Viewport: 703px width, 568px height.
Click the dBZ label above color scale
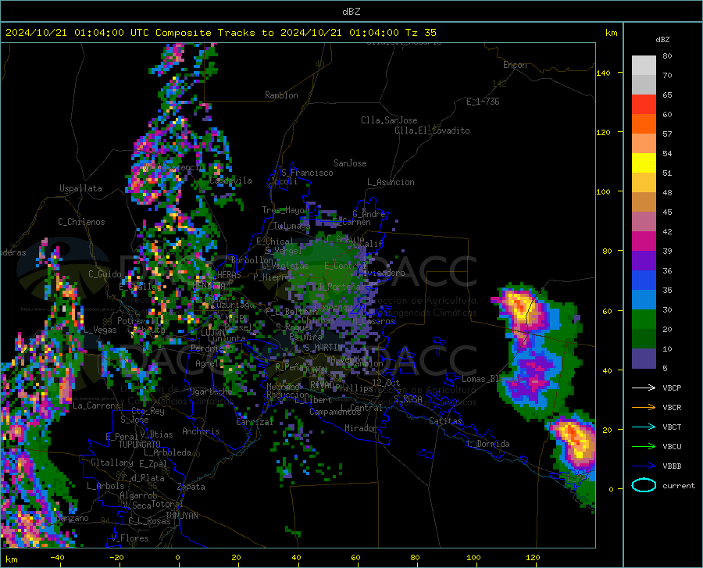tap(662, 39)
